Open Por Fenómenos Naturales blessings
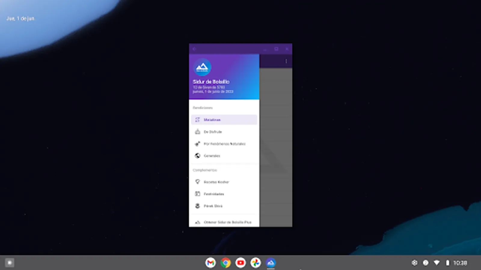 click(224, 144)
